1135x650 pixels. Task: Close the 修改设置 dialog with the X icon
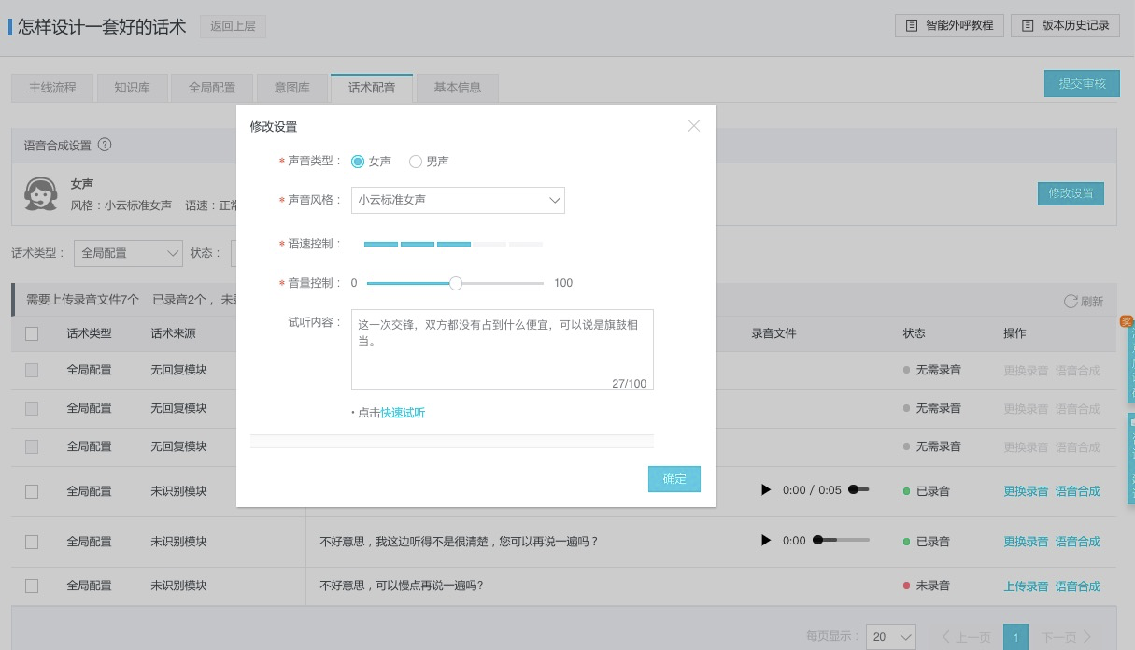click(x=694, y=126)
